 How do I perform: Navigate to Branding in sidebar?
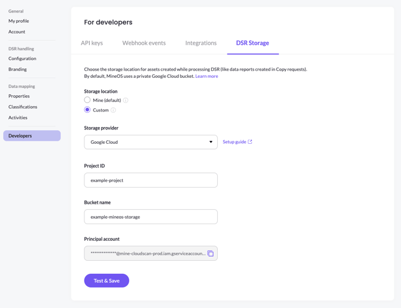point(17,70)
